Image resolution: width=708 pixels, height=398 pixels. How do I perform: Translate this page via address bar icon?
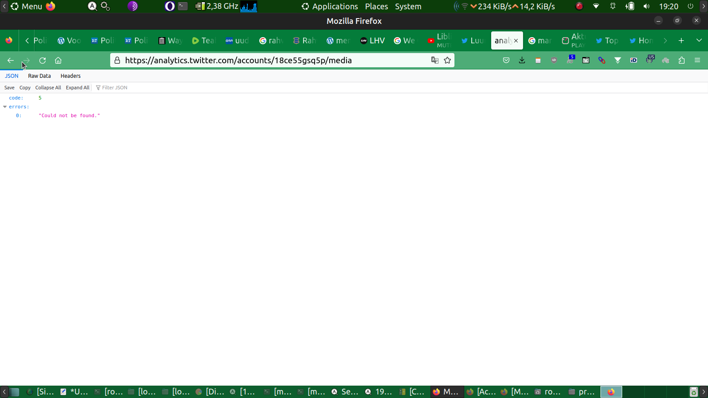435,61
